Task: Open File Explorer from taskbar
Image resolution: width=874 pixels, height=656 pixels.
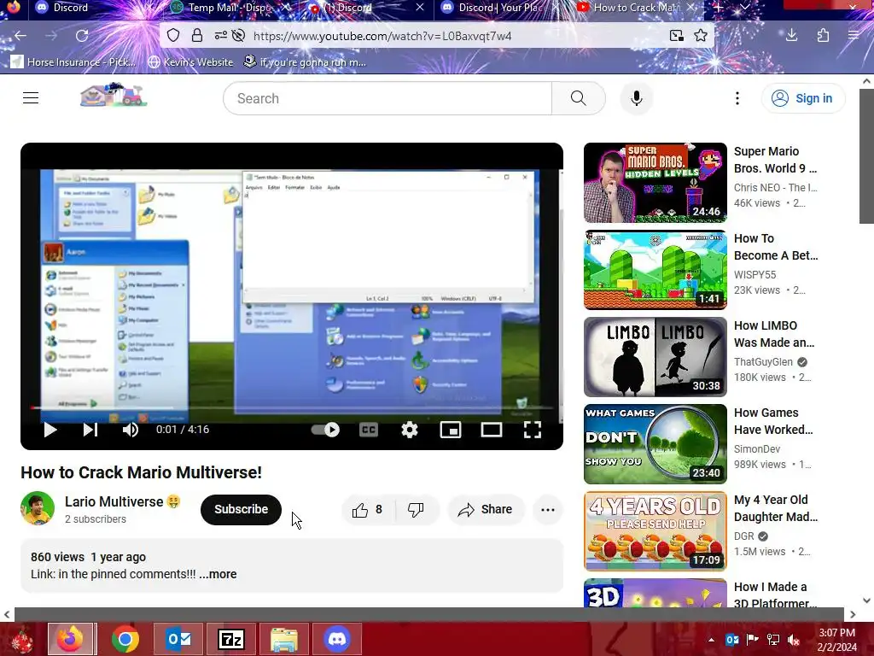Action: (284, 639)
